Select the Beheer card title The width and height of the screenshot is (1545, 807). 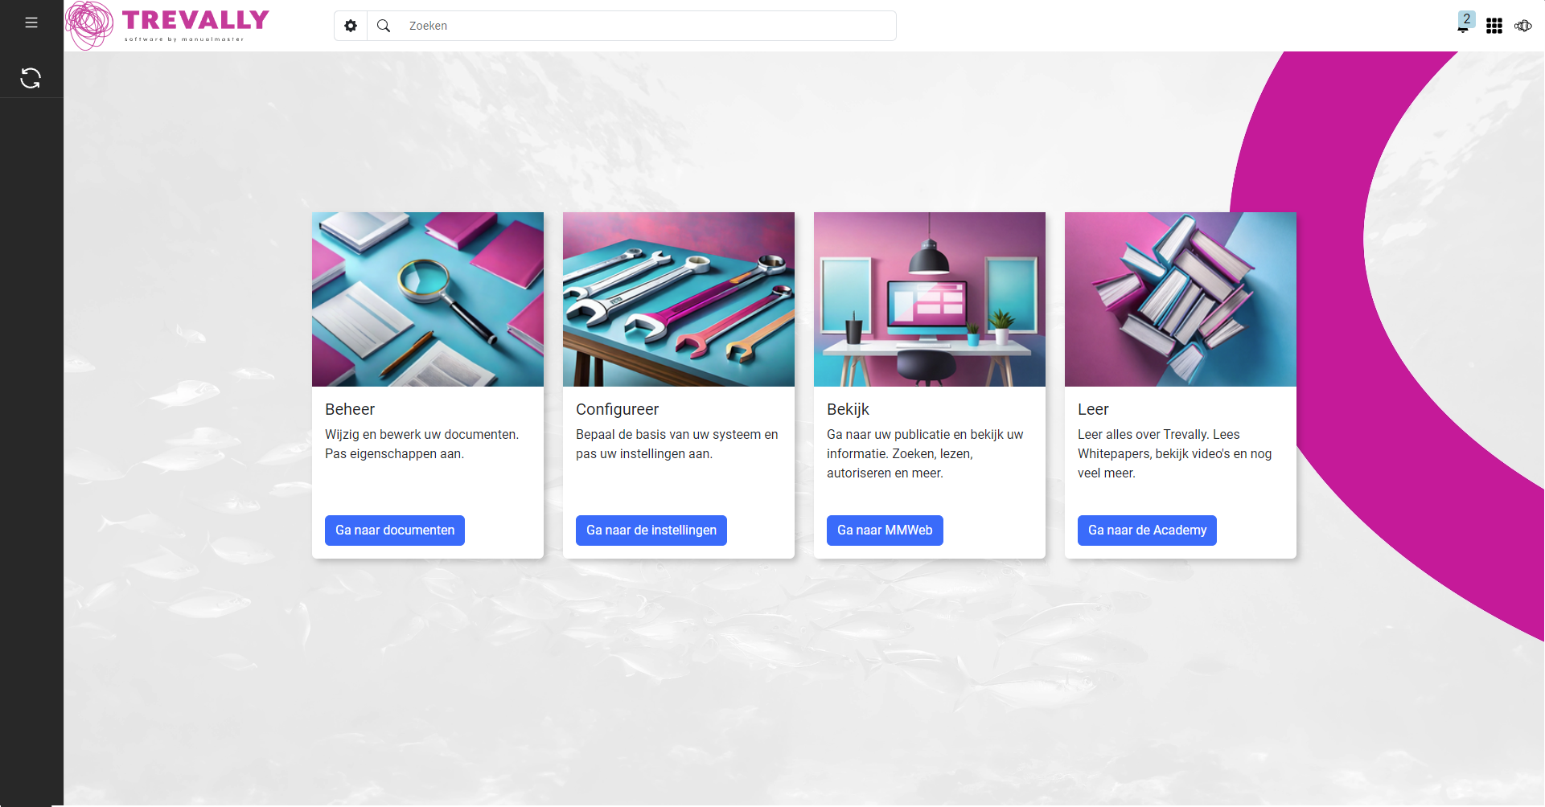tap(350, 409)
